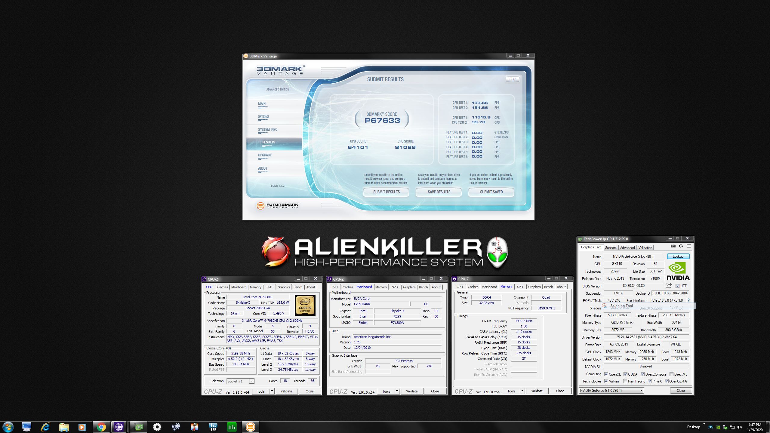
Task: Click GPU-Z refresh icon
Action: pyautogui.click(x=681, y=246)
